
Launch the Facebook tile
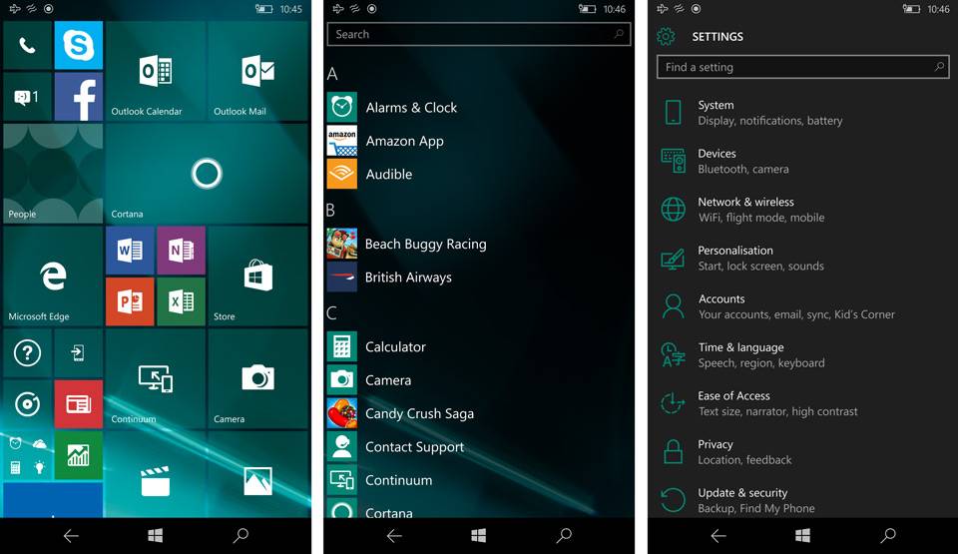[78, 97]
